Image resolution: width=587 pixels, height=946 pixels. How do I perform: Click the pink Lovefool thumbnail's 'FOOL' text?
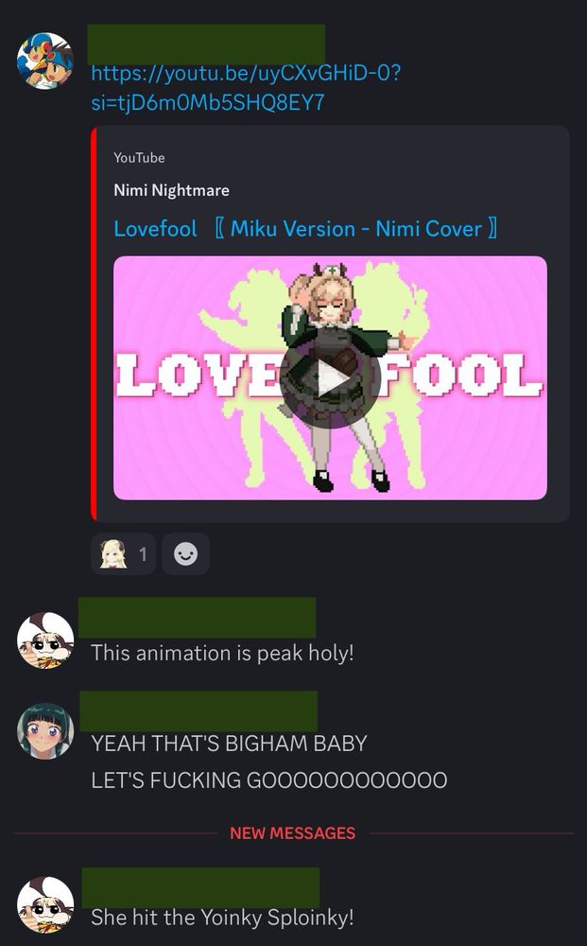pyautogui.click(x=460, y=376)
